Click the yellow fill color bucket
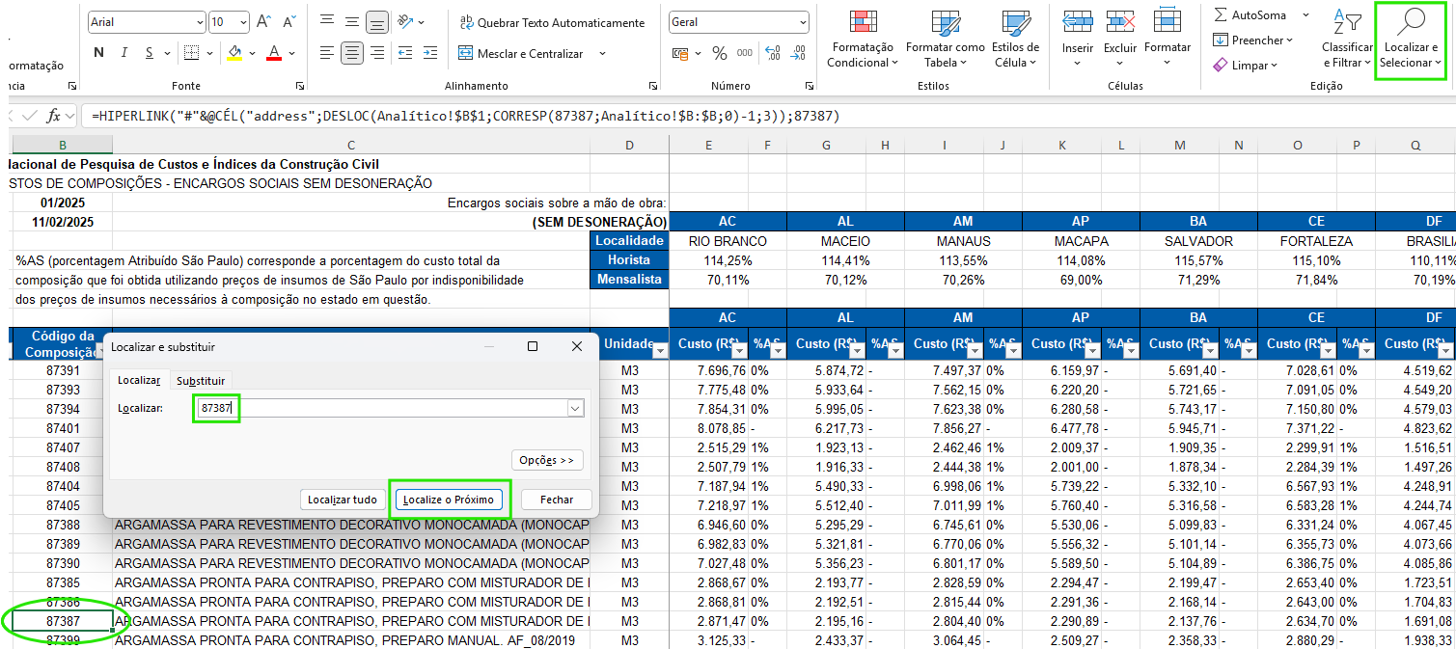Image resolution: width=1456 pixels, height=649 pixels. (234, 53)
